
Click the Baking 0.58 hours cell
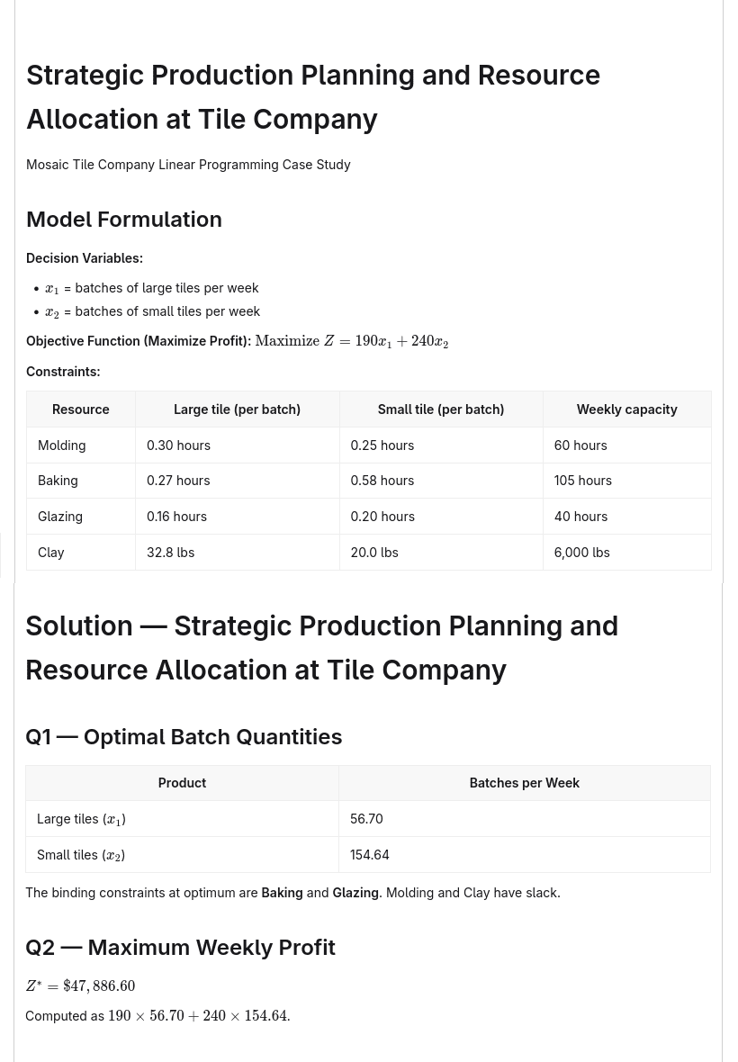[x=441, y=481]
